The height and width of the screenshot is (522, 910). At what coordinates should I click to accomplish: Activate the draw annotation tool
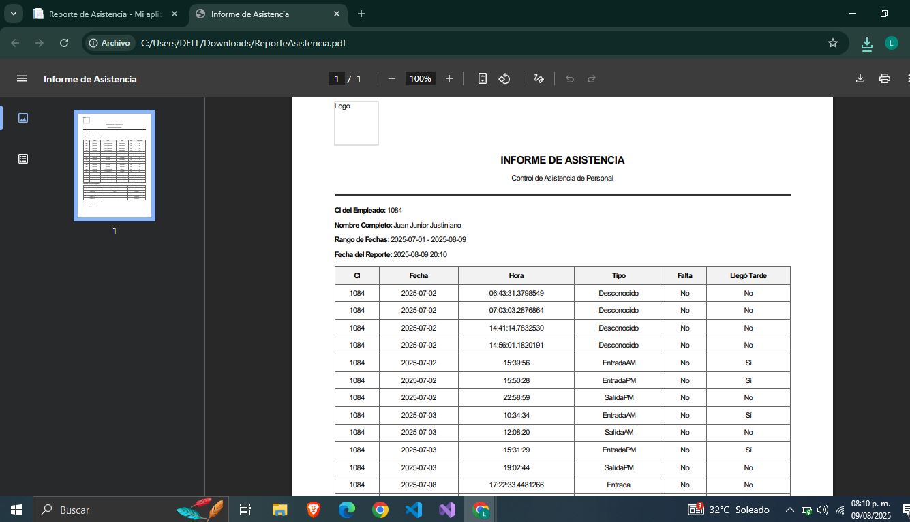539,79
